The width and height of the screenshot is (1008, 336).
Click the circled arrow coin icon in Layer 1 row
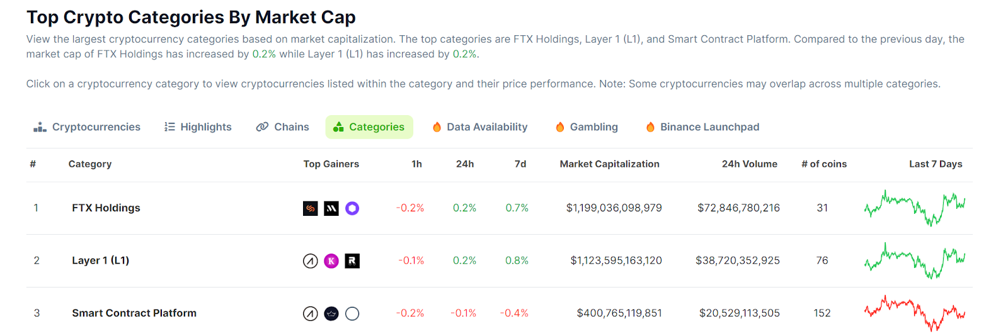tap(311, 260)
